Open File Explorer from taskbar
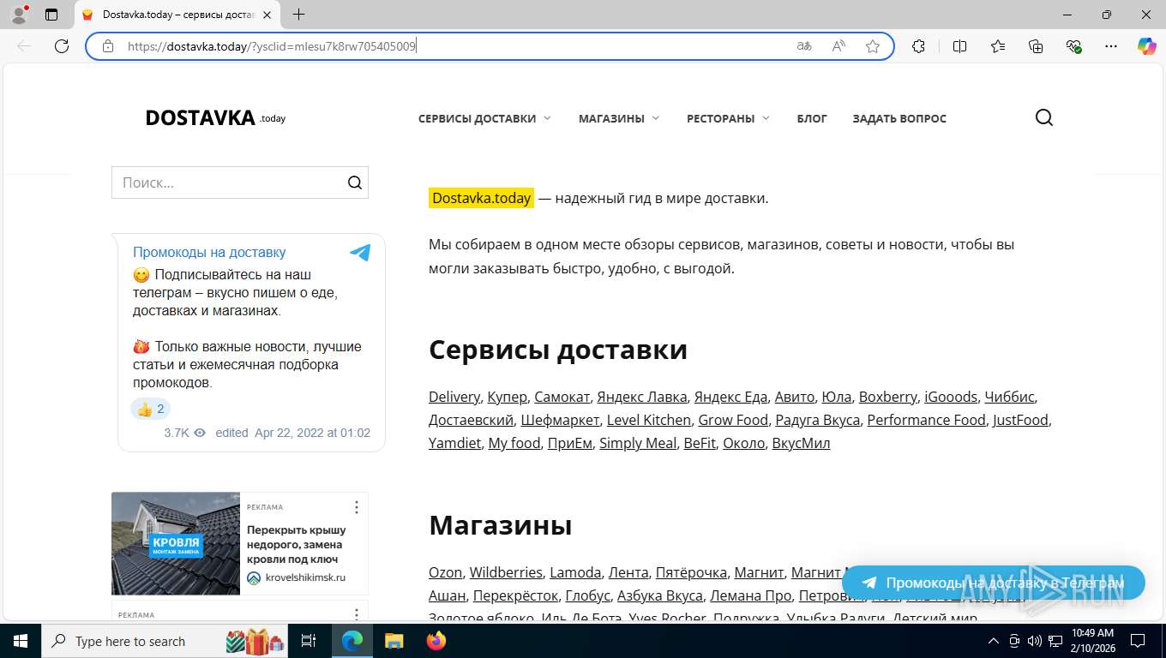The height and width of the screenshot is (658, 1166). [394, 641]
